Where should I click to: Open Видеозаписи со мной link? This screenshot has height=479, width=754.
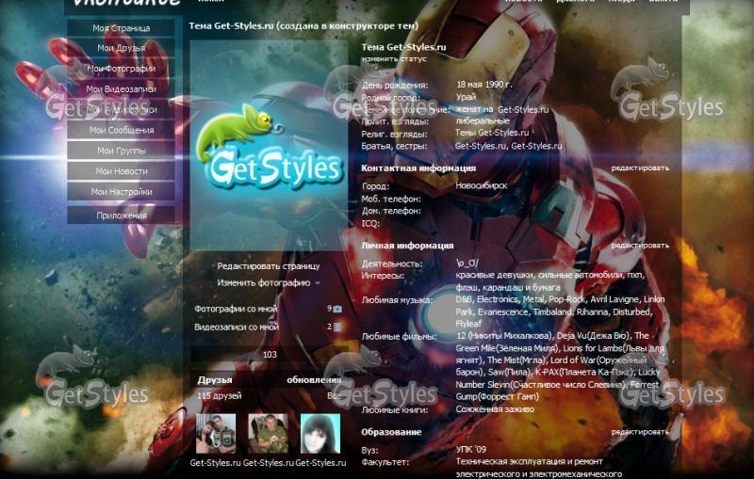click(237, 327)
